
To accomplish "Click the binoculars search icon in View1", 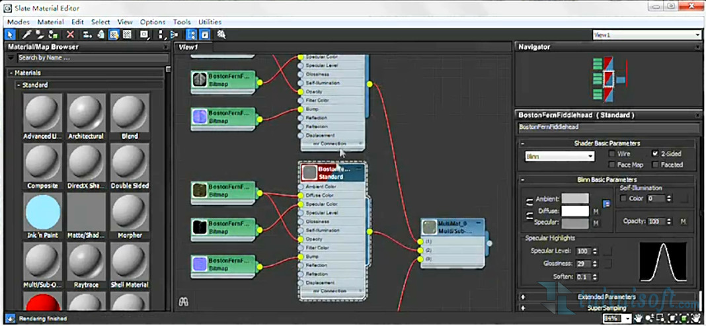I will tap(184, 302).
